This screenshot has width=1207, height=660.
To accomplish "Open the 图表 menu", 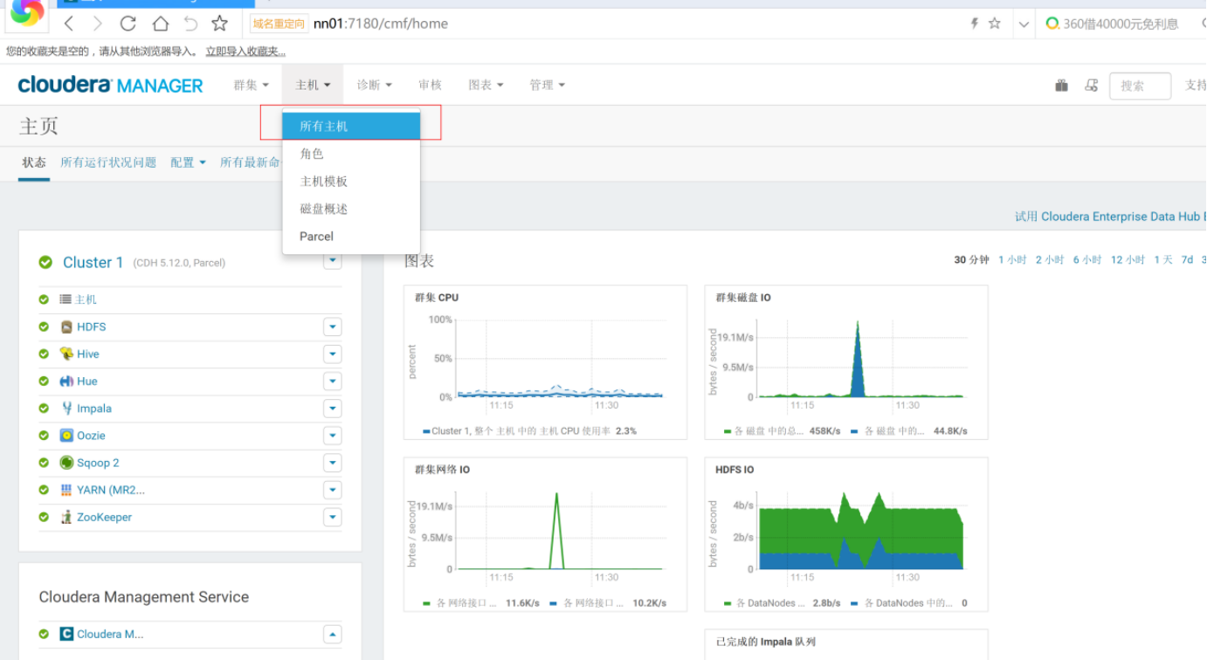I will [x=486, y=85].
